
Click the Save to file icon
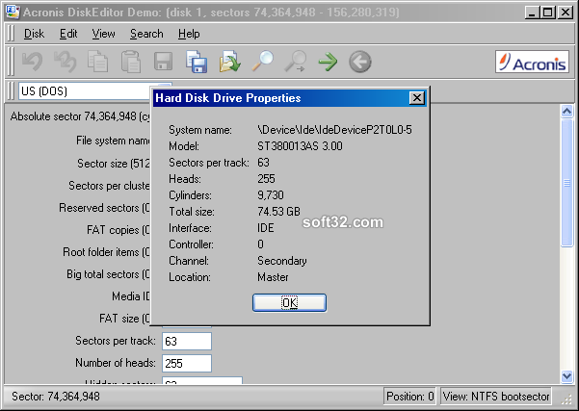point(197,62)
